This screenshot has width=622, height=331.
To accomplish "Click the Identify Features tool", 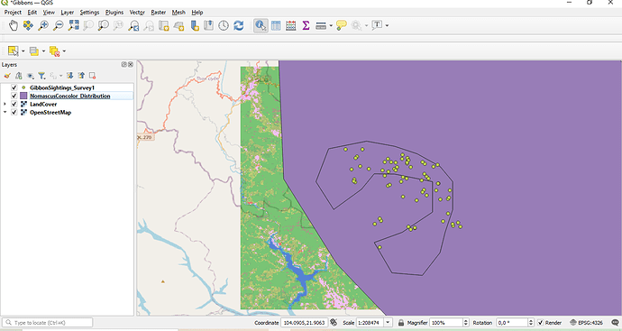I will point(261,26).
